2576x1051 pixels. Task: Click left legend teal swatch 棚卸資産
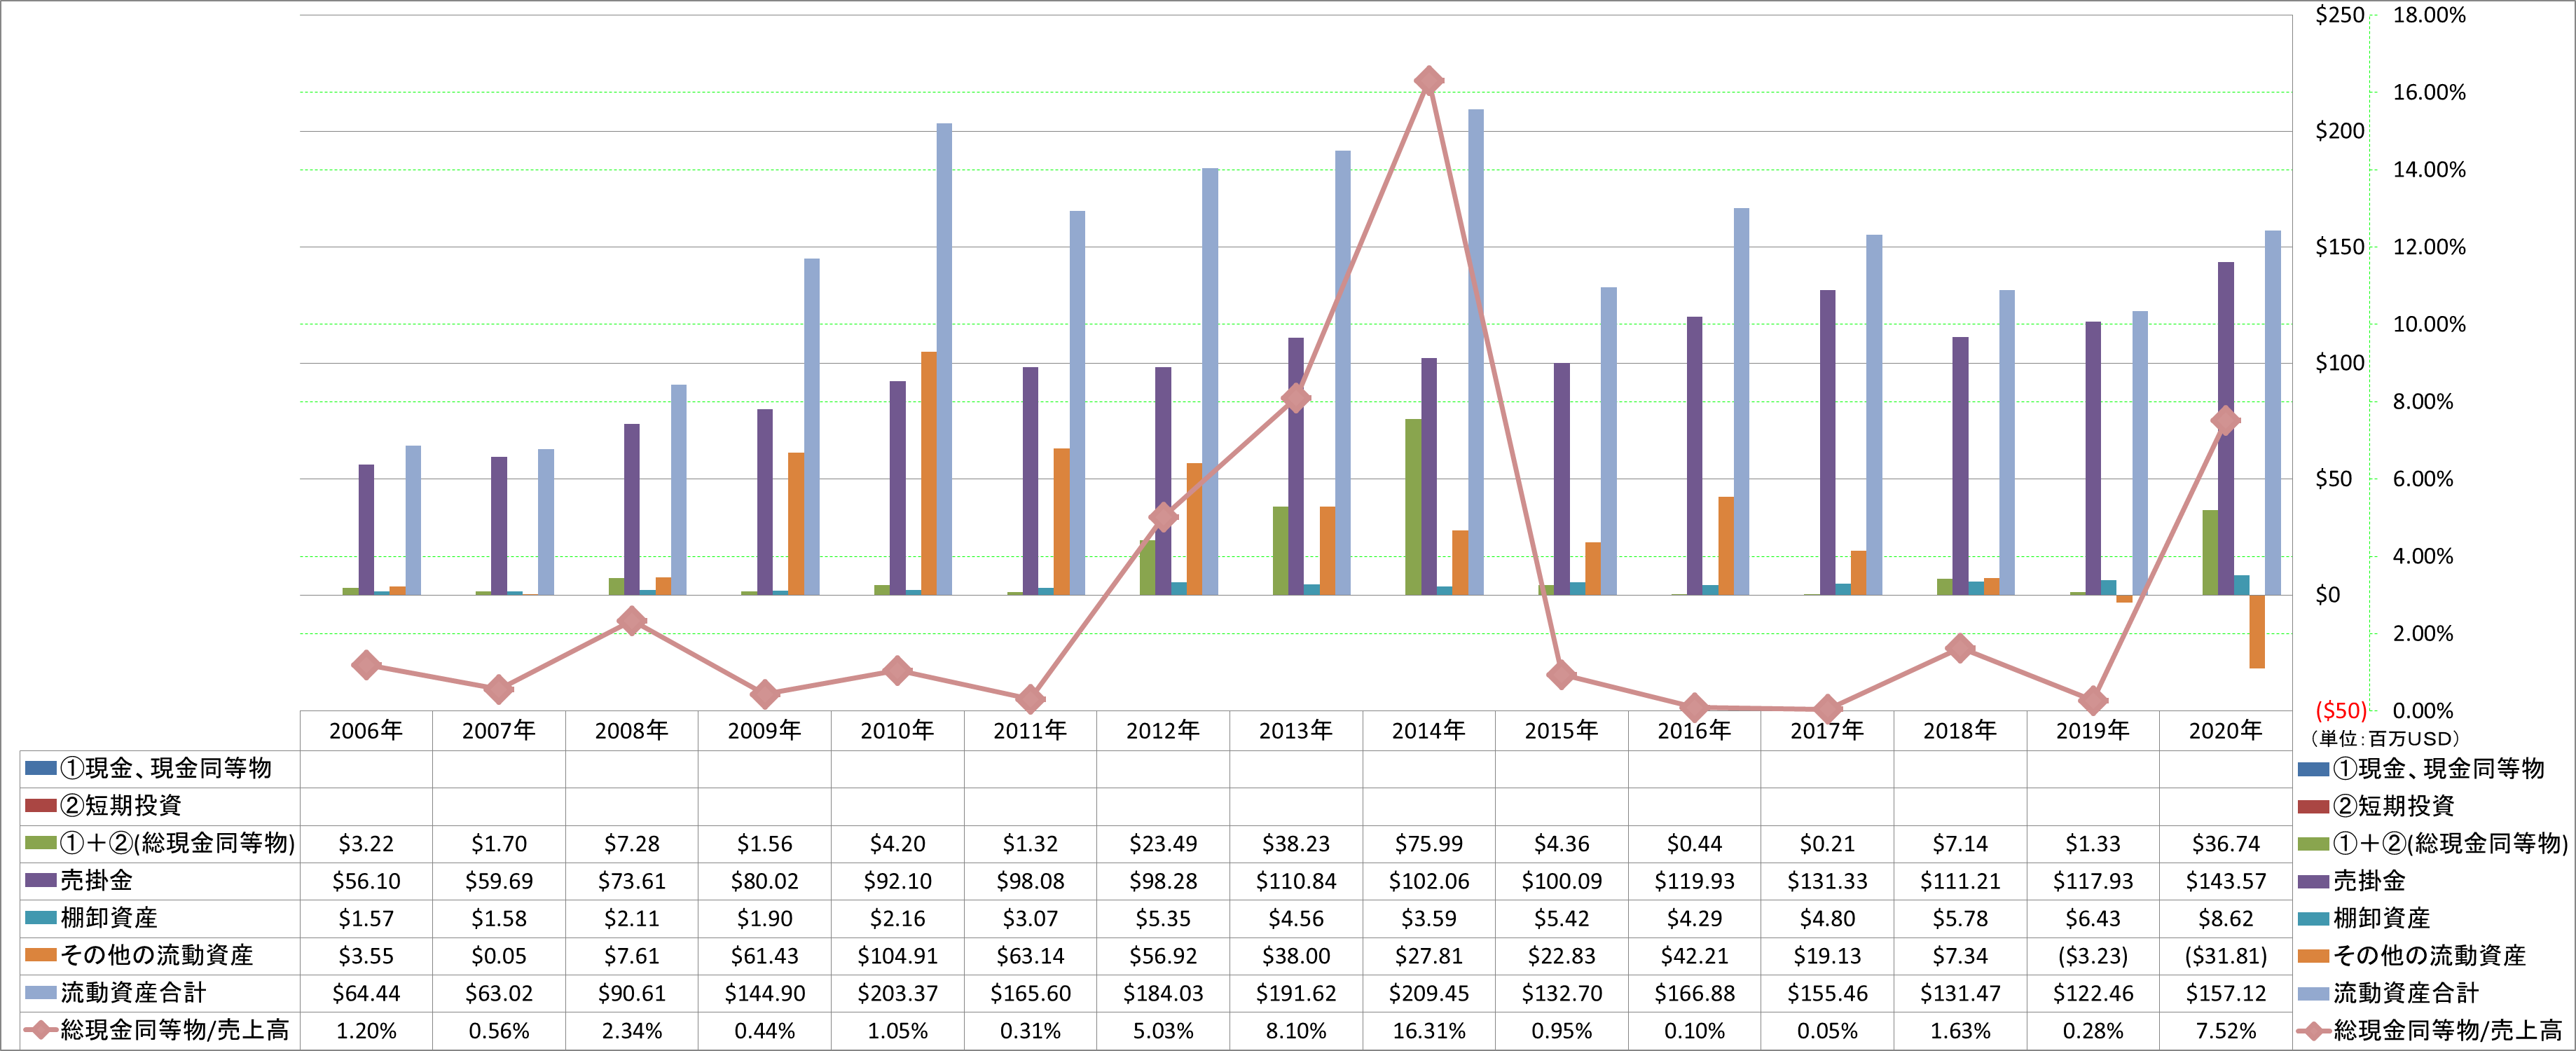pos(40,917)
